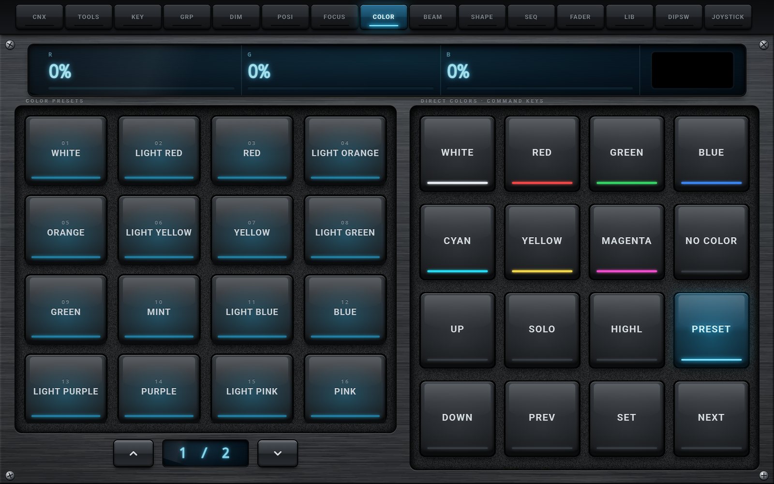Choose preset 16 PINK
Image resolution: width=774 pixels, height=484 pixels.
pyautogui.click(x=345, y=389)
